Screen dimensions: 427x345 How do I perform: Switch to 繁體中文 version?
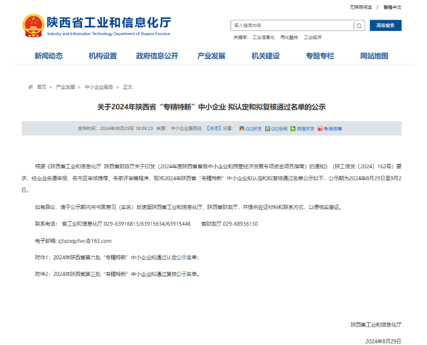(392, 7)
